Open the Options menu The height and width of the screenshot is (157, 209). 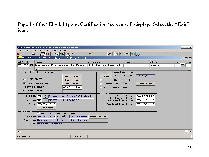click(x=44, y=50)
